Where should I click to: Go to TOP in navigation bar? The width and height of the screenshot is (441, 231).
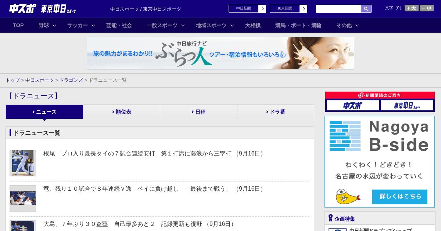click(18, 25)
